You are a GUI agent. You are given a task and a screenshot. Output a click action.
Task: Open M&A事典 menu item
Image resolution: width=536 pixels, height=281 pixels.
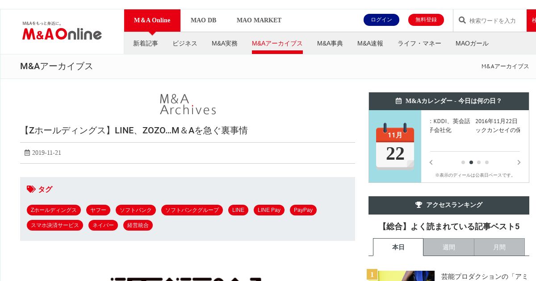point(330,43)
